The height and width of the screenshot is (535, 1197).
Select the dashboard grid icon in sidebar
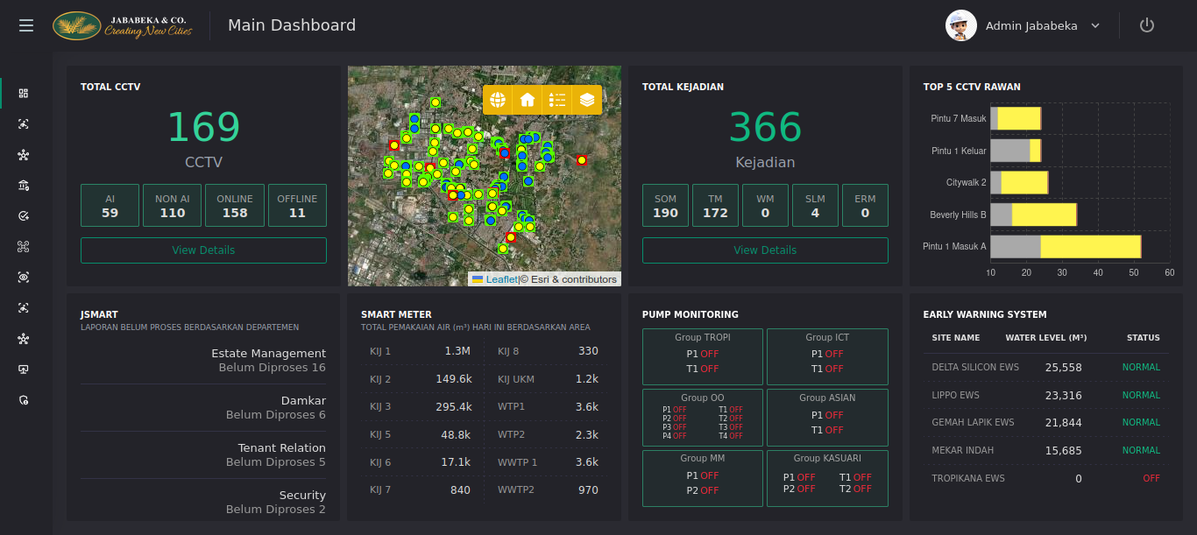[24, 93]
